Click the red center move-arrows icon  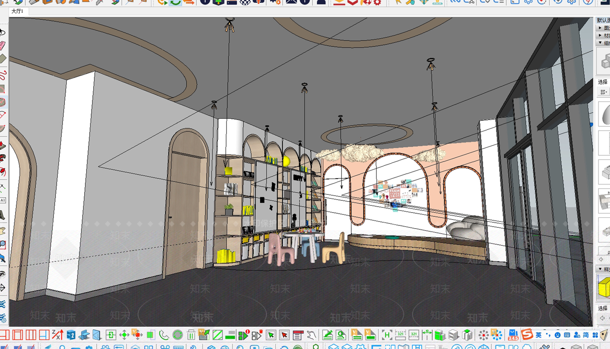[137, 335]
